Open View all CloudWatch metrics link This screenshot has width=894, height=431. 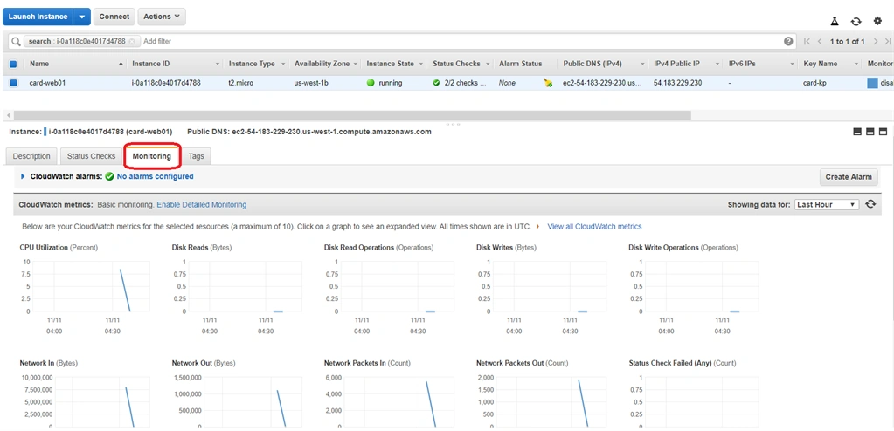(x=594, y=227)
